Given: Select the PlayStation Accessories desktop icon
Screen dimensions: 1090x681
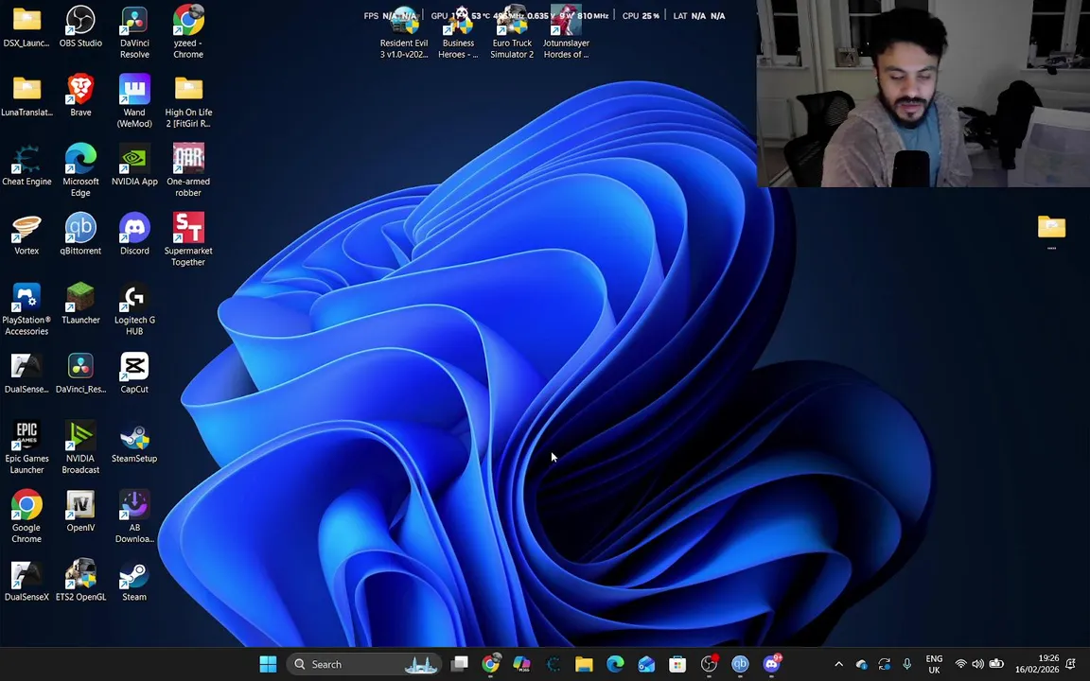Looking at the screenshot, I should [26, 310].
